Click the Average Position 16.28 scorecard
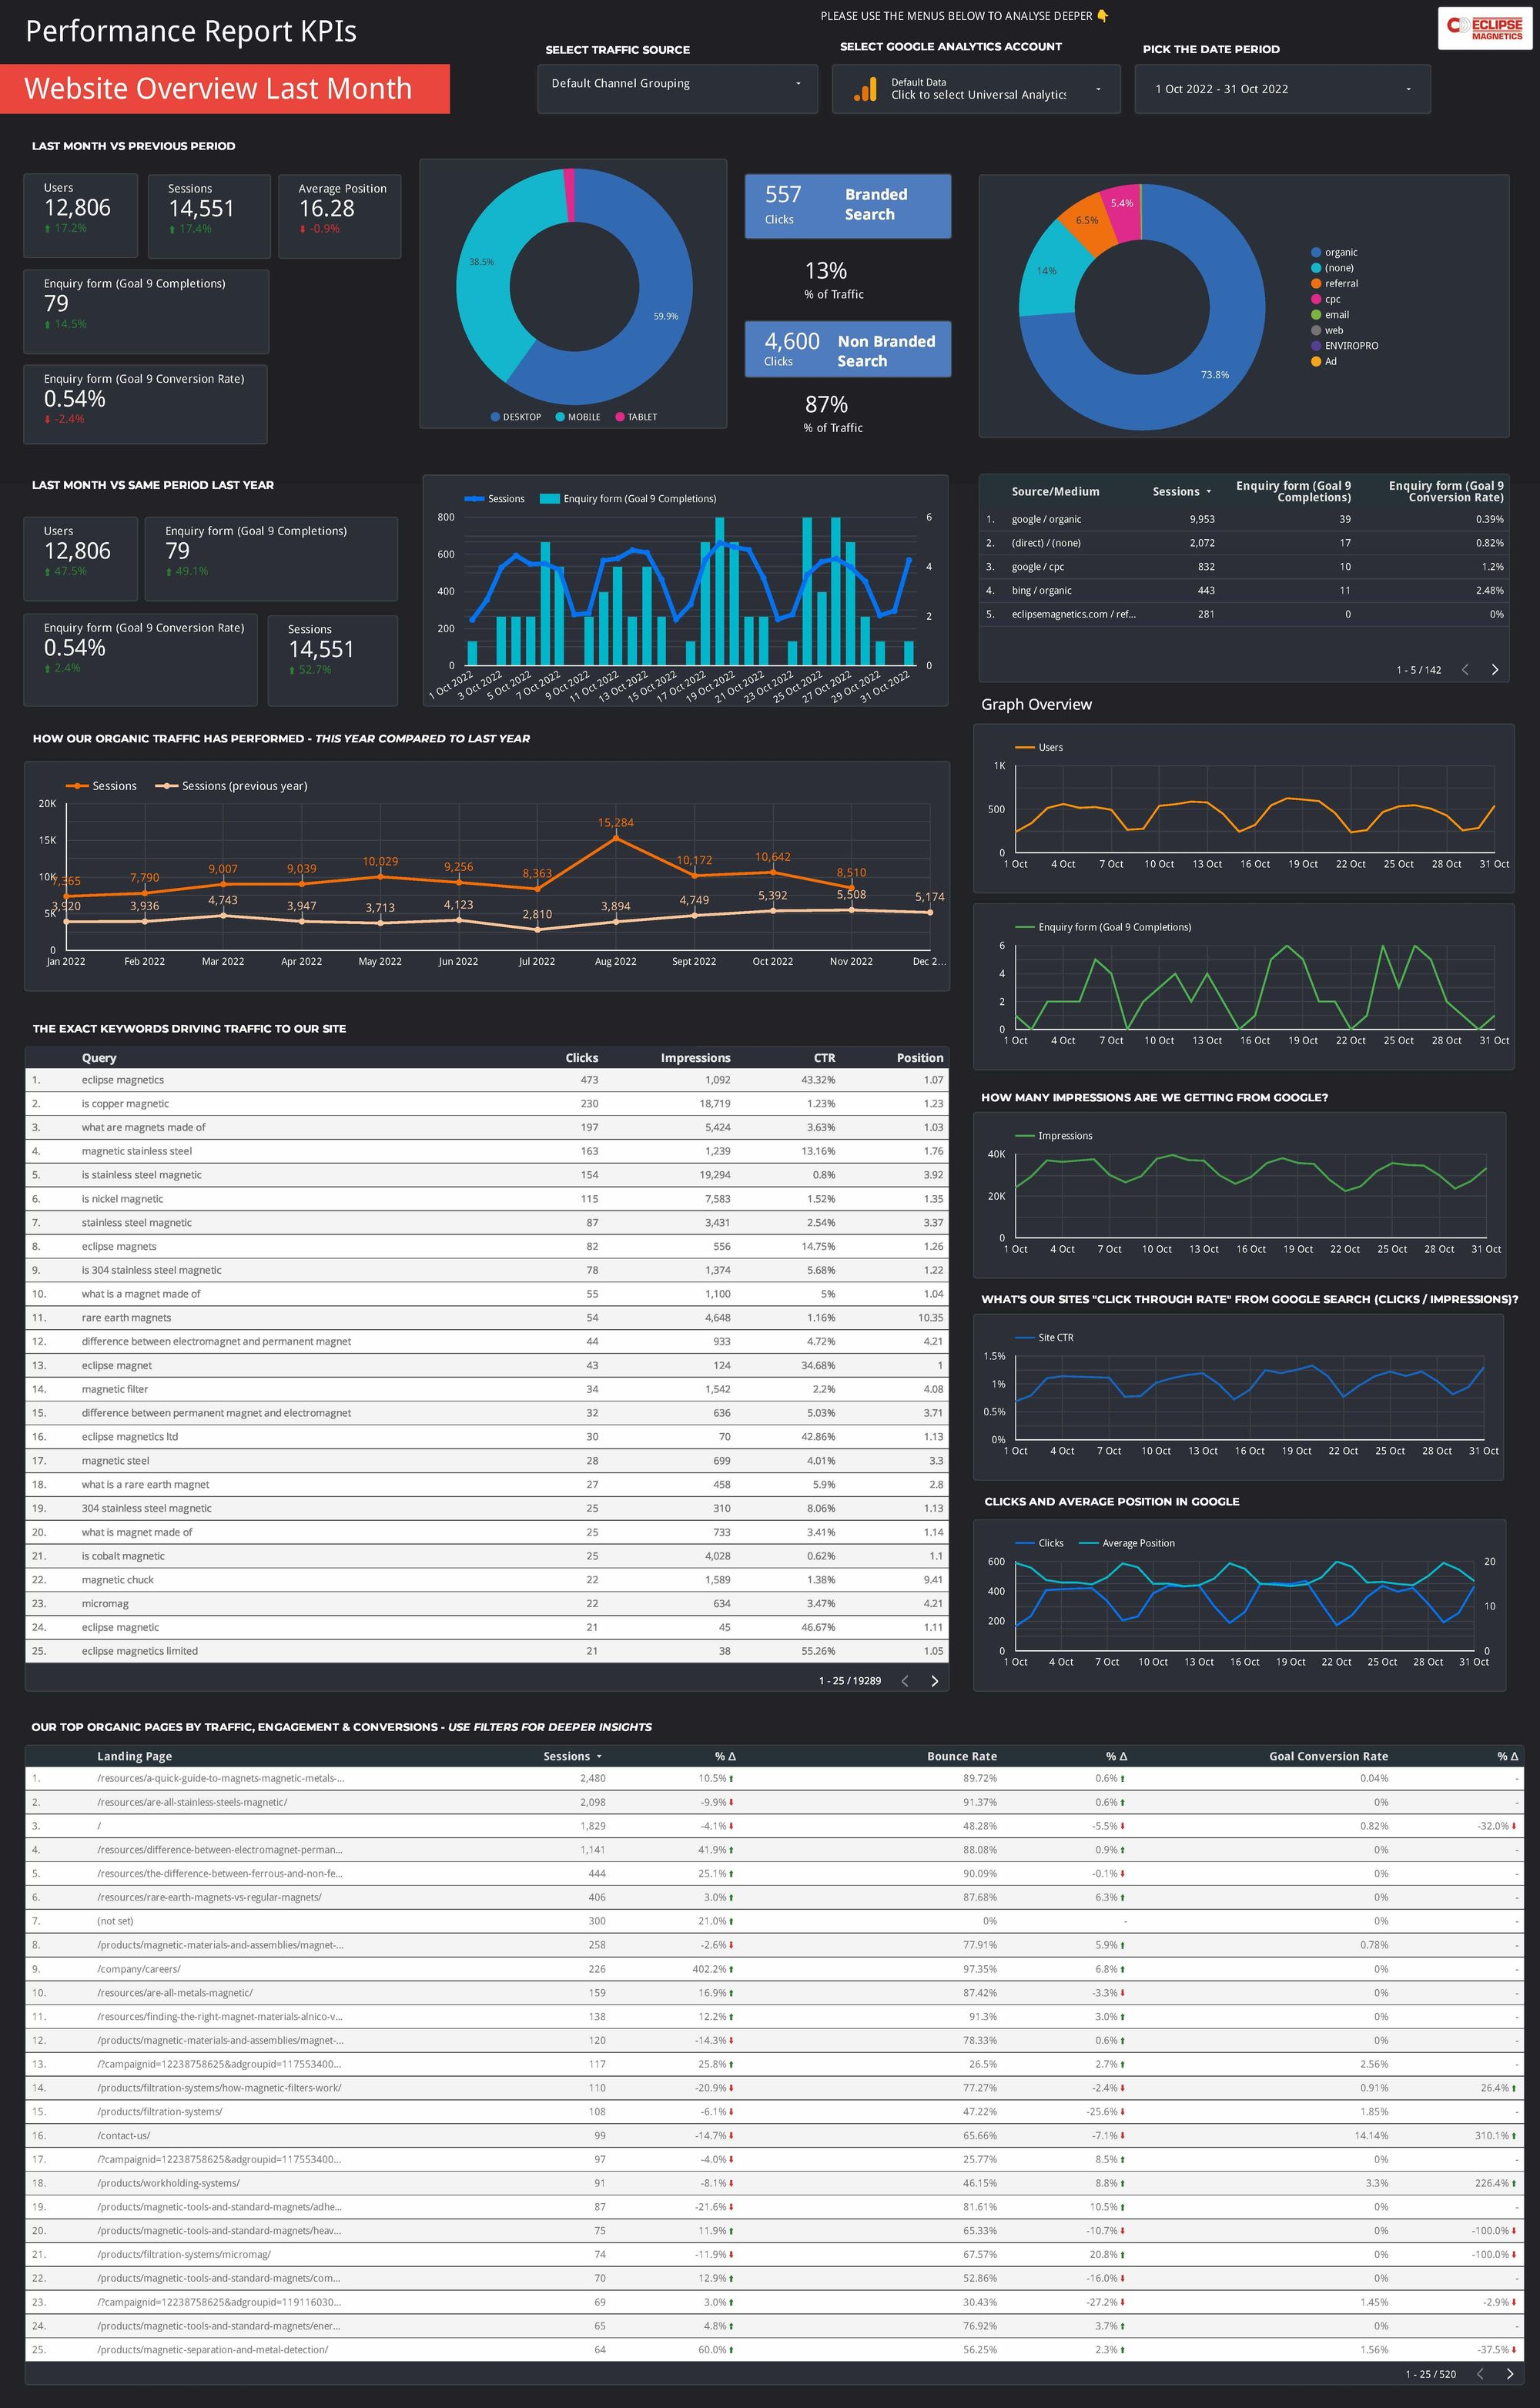The image size is (1540, 2408). point(340,216)
